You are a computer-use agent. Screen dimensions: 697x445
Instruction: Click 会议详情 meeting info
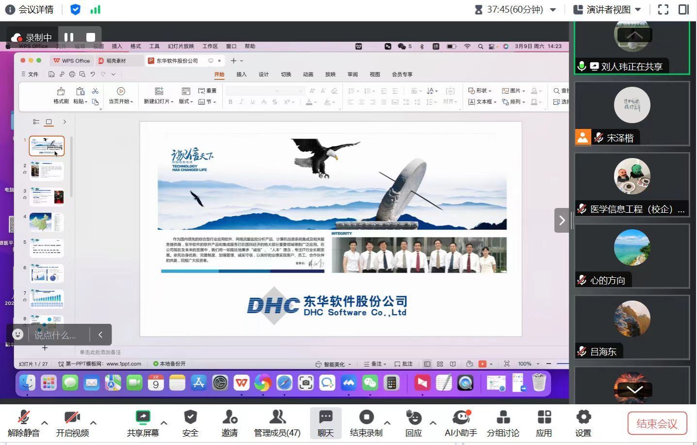[x=30, y=10]
